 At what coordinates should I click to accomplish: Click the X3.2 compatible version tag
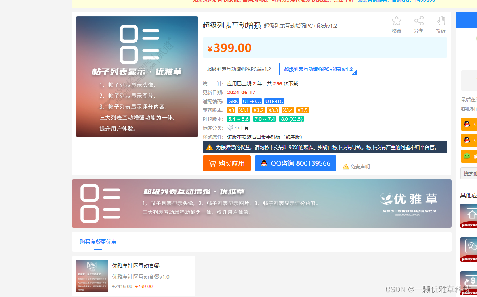258,110
